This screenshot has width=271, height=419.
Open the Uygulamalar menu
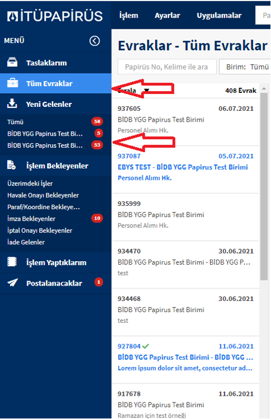[x=219, y=15]
